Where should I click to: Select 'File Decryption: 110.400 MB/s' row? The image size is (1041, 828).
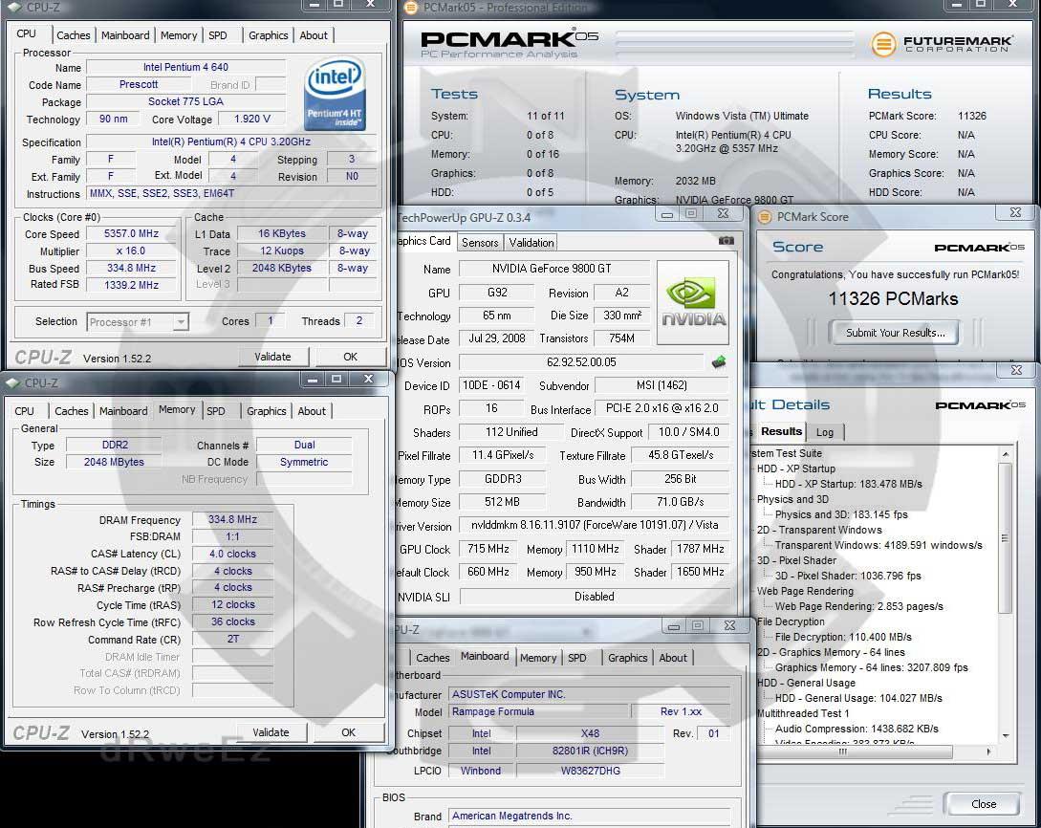click(843, 637)
